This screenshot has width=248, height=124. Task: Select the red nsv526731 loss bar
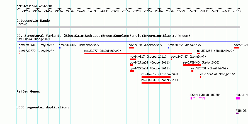coord(192,71)
